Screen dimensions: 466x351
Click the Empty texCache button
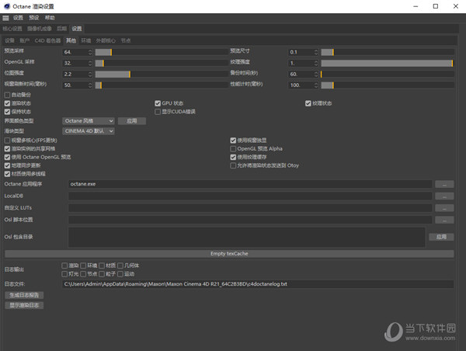coord(229,253)
